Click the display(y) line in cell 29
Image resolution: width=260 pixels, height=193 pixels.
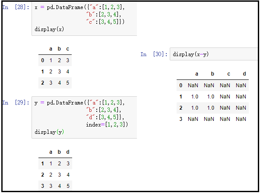click(49, 132)
